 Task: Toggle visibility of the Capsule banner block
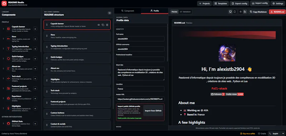coord(99,25)
